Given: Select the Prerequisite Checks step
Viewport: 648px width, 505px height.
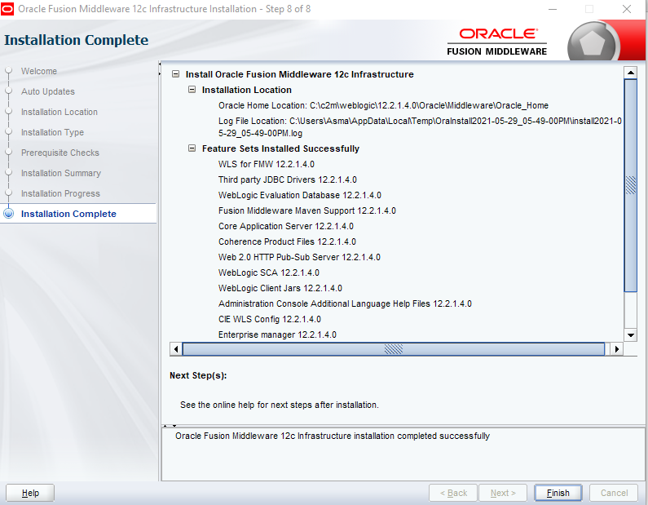Looking at the screenshot, I should [60, 153].
